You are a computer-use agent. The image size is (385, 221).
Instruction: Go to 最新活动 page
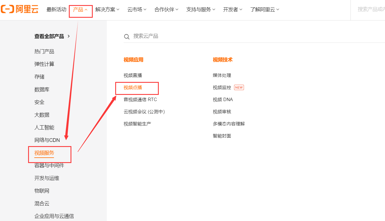pos(56,9)
